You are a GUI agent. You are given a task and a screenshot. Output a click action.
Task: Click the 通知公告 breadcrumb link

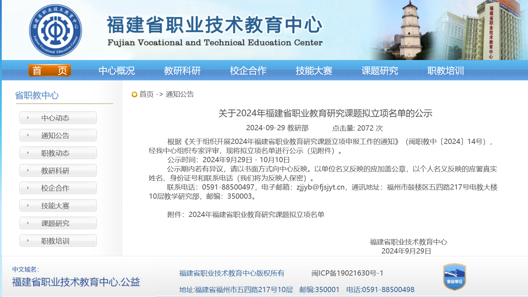pyautogui.click(x=180, y=94)
